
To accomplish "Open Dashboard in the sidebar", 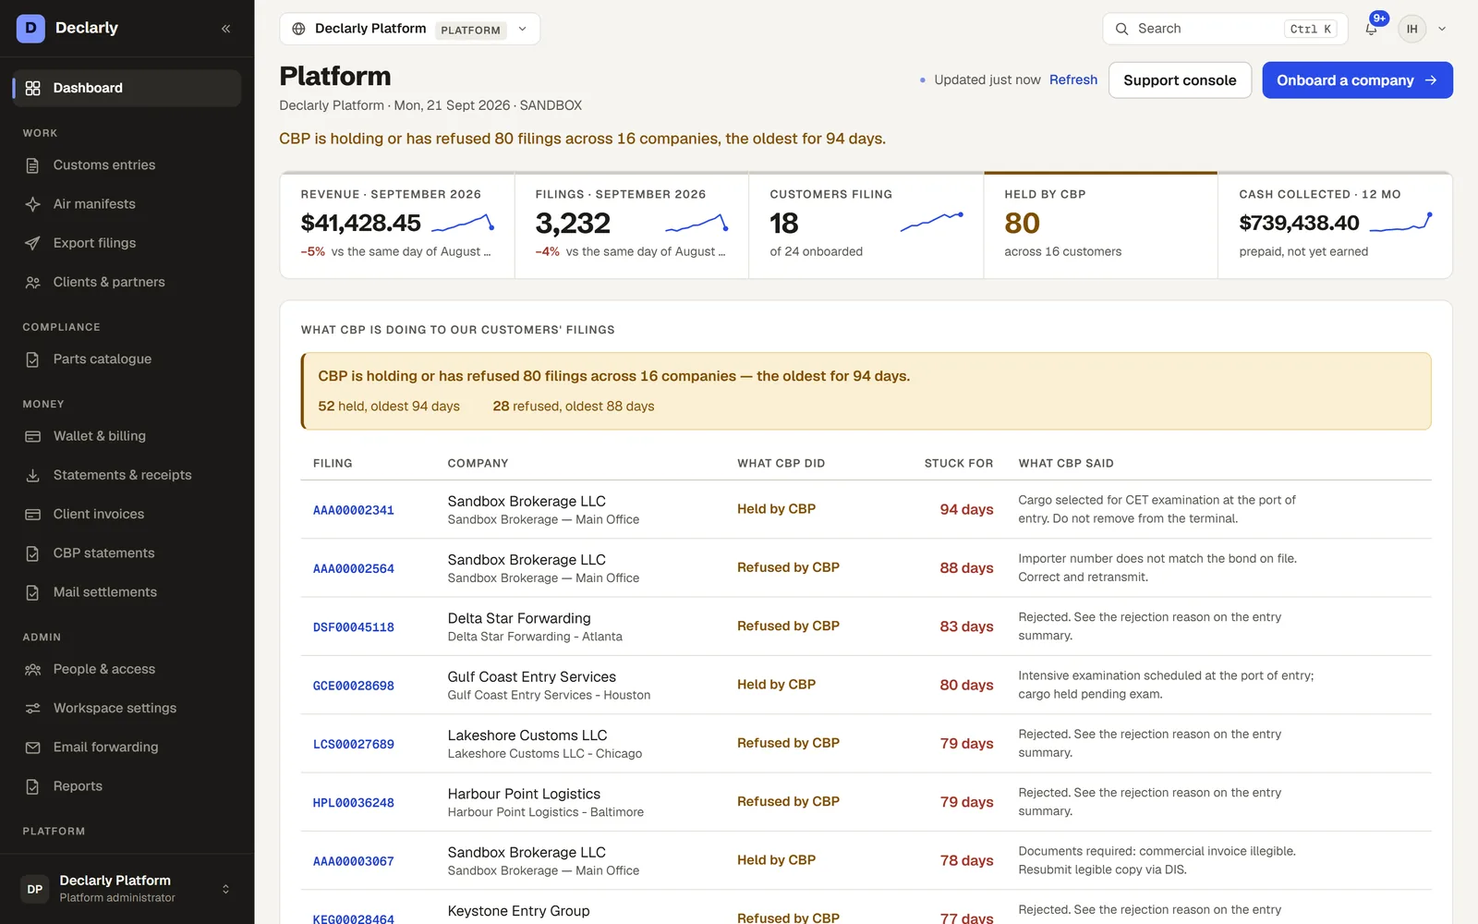I will pos(127,88).
